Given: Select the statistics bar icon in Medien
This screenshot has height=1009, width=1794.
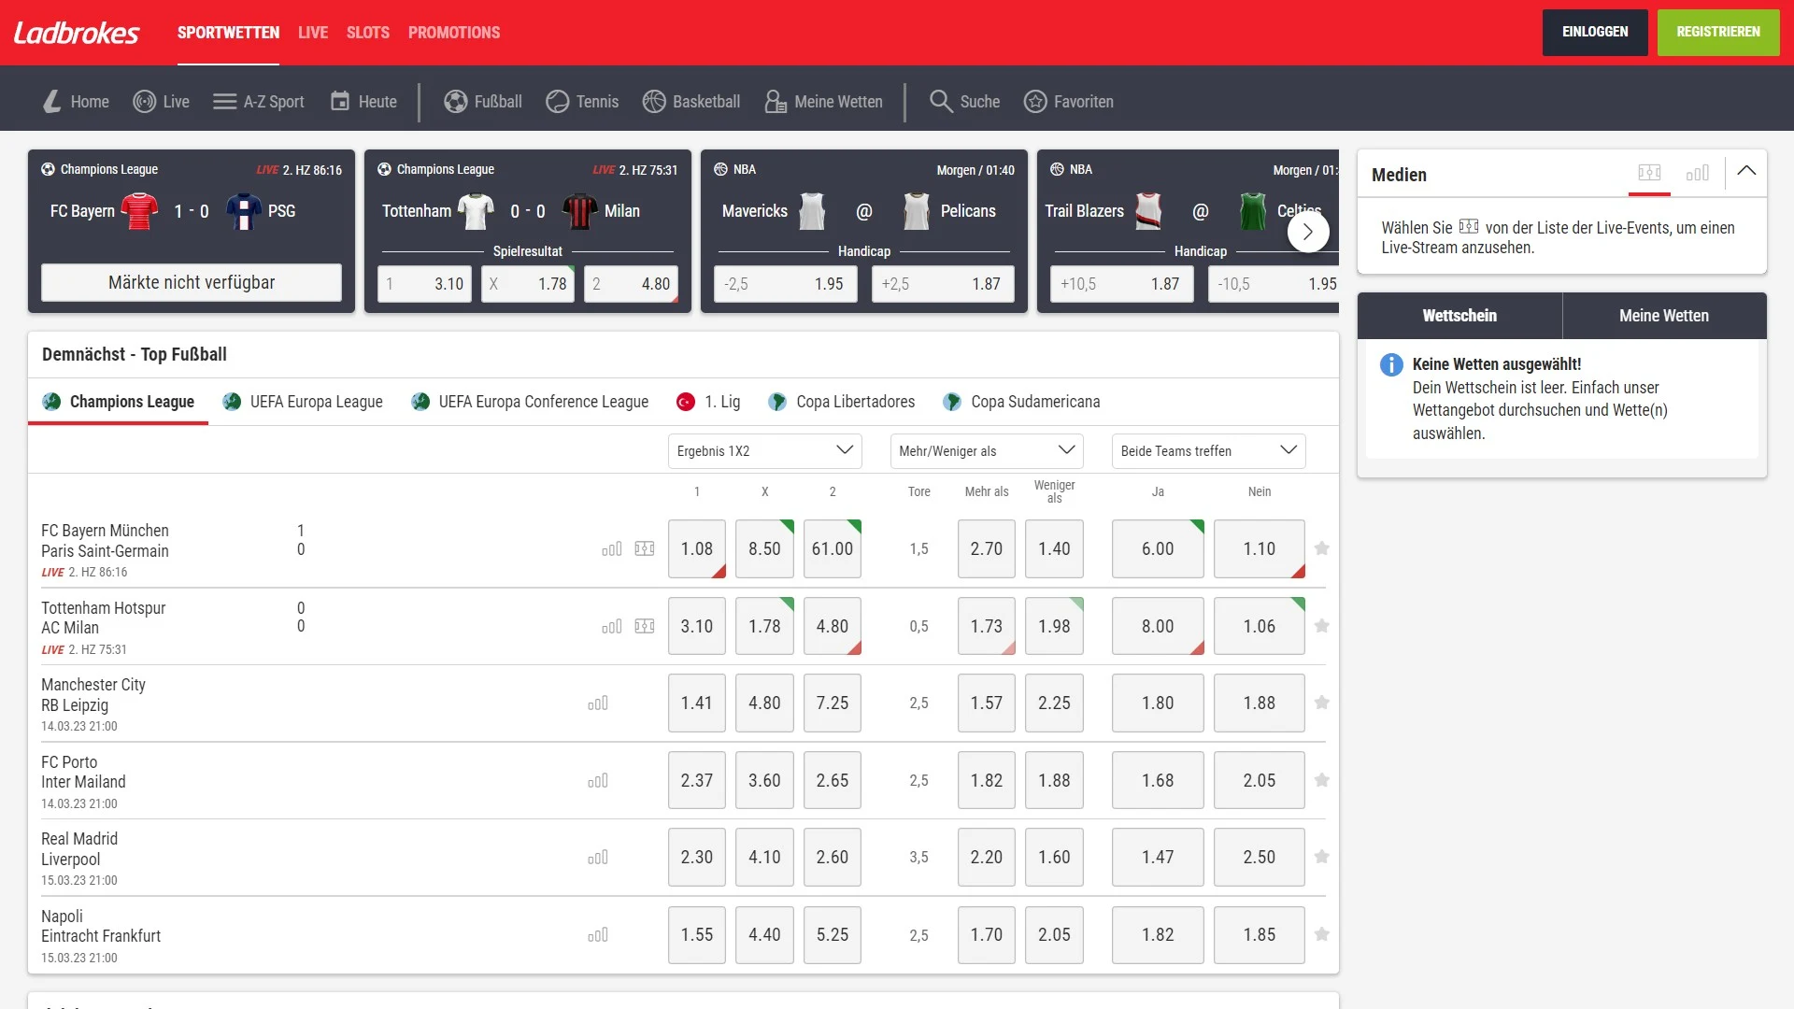Looking at the screenshot, I should pos(1698,173).
